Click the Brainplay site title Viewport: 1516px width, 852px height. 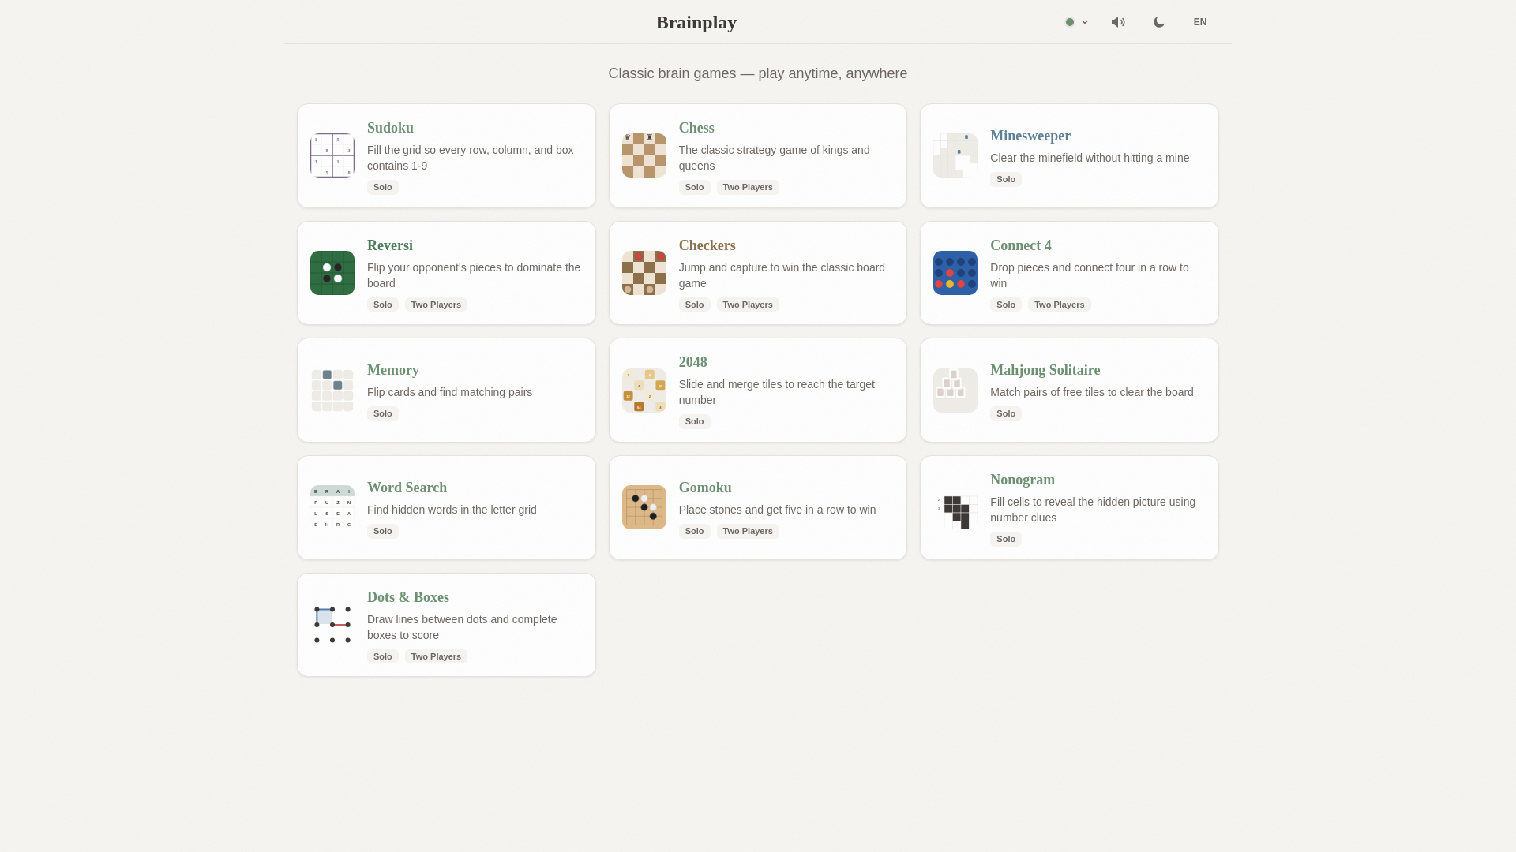(x=696, y=22)
